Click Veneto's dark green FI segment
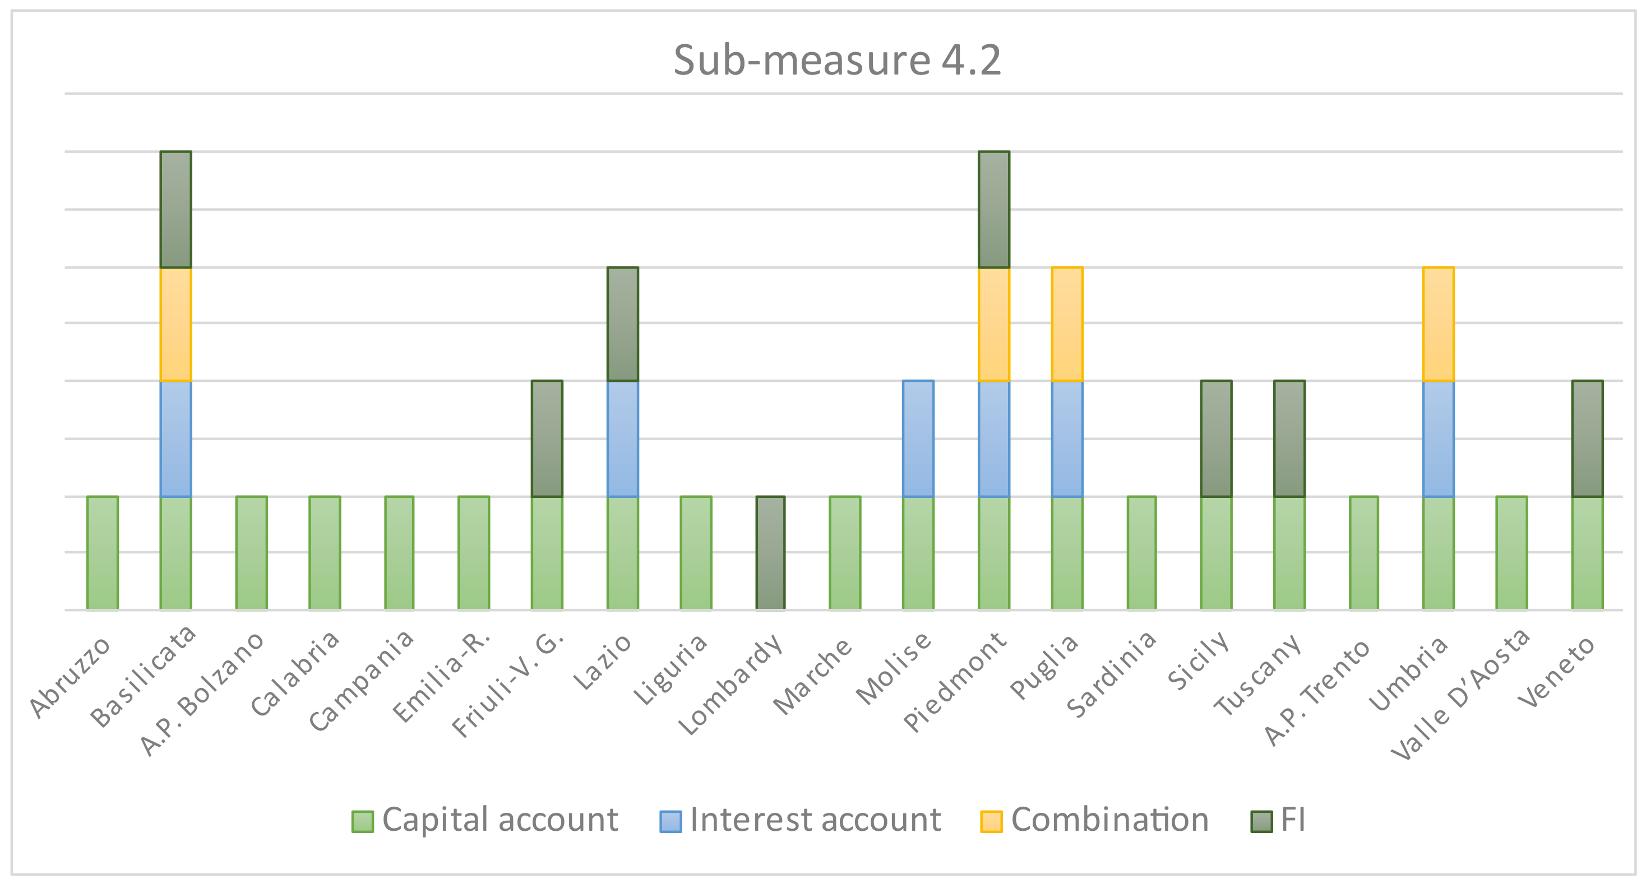The width and height of the screenshot is (1646, 884). (x=1587, y=439)
